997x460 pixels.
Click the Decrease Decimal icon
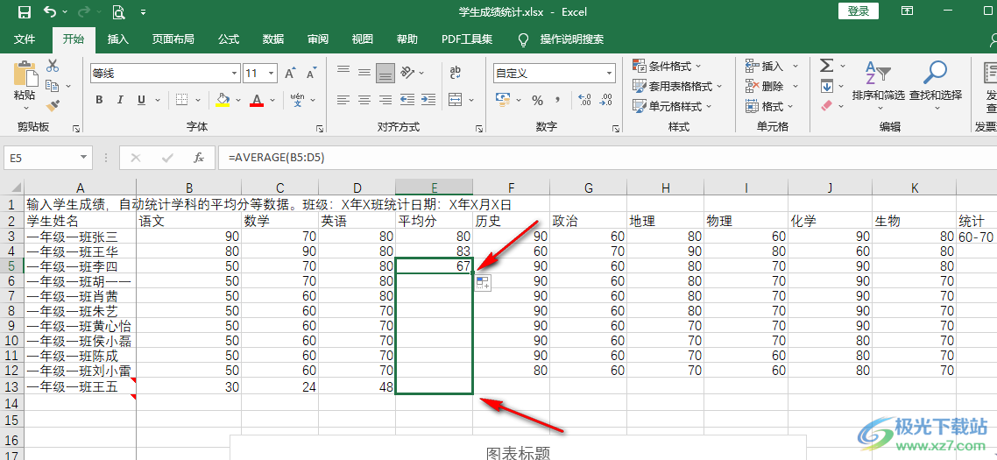coord(605,100)
